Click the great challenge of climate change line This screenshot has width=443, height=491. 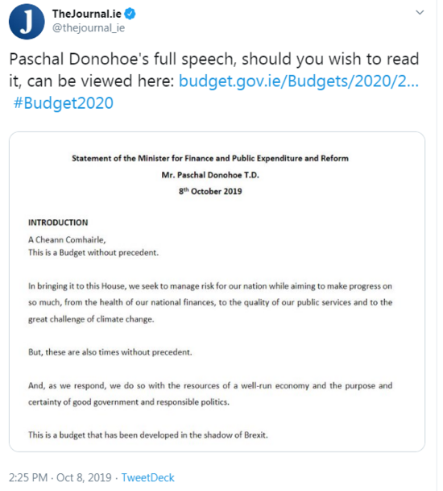pos(91,319)
